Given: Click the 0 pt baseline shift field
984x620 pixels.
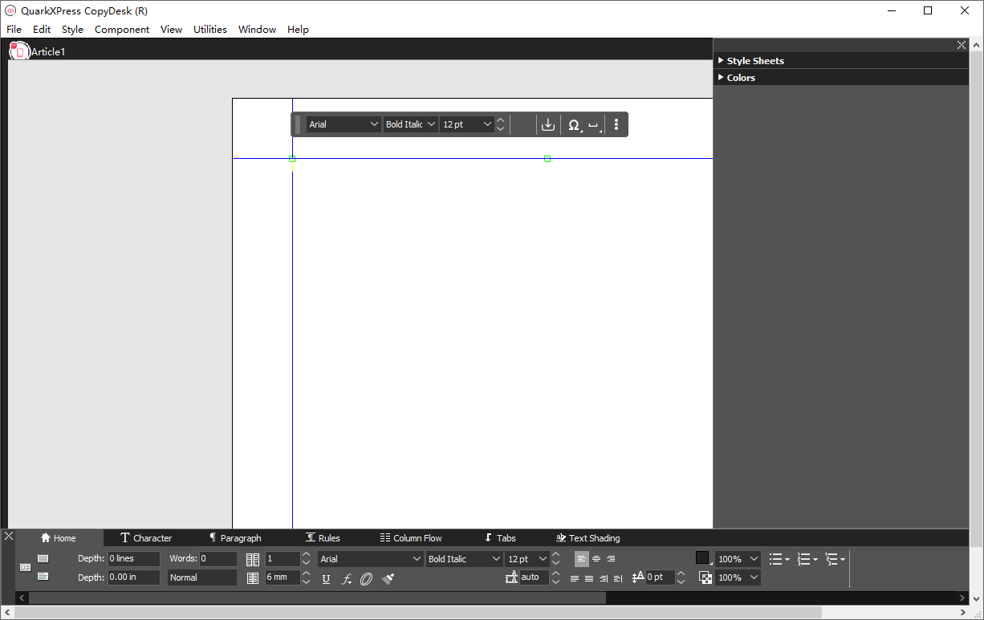Looking at the screenshot, I should click(x=661, y=577).
